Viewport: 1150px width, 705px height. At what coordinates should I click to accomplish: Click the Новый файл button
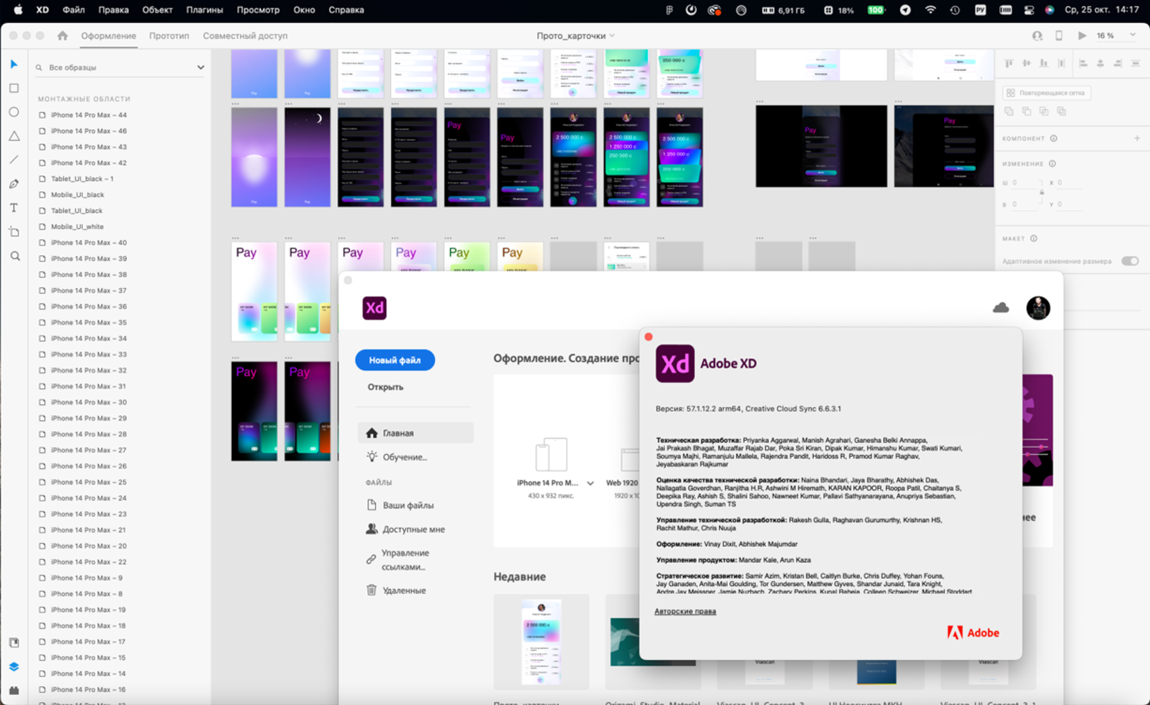point(395,360)
